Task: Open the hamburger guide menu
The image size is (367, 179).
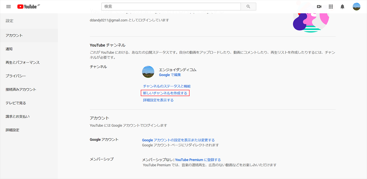Action: tap(8, 7)
